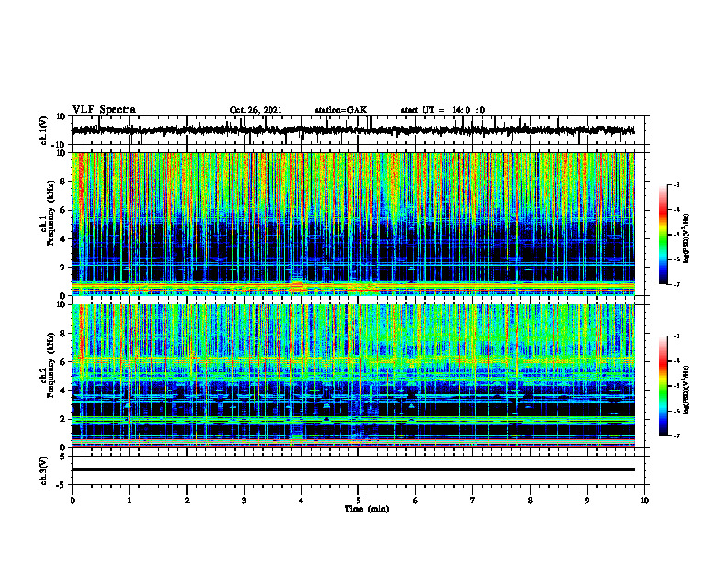Click the "6" kHz tick on ch.2 spectrogram

pos(64,362)
